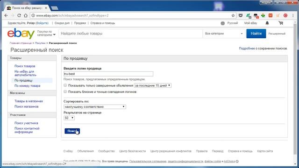Screen dimensions: 299x168
Task: Focus 'Найдите любые товары' search box
Action: point(130,34)
